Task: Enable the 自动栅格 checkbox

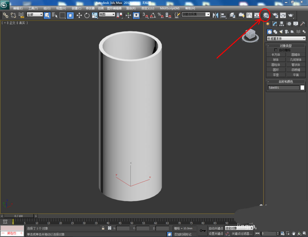Action: (276, 50)
